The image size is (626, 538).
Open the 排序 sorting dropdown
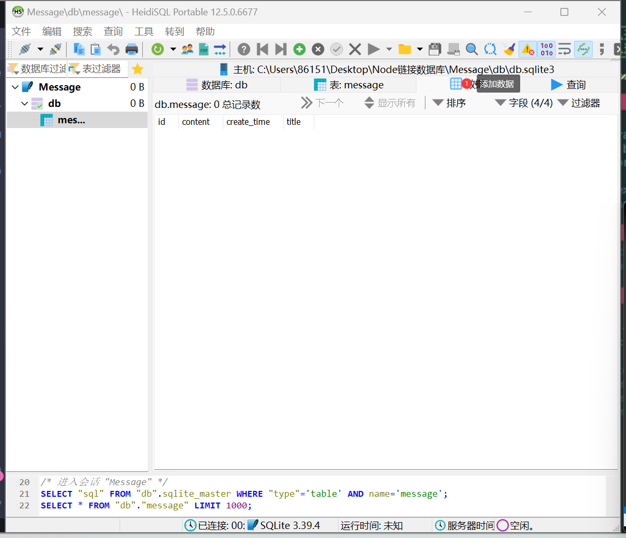tap(449, 103)
